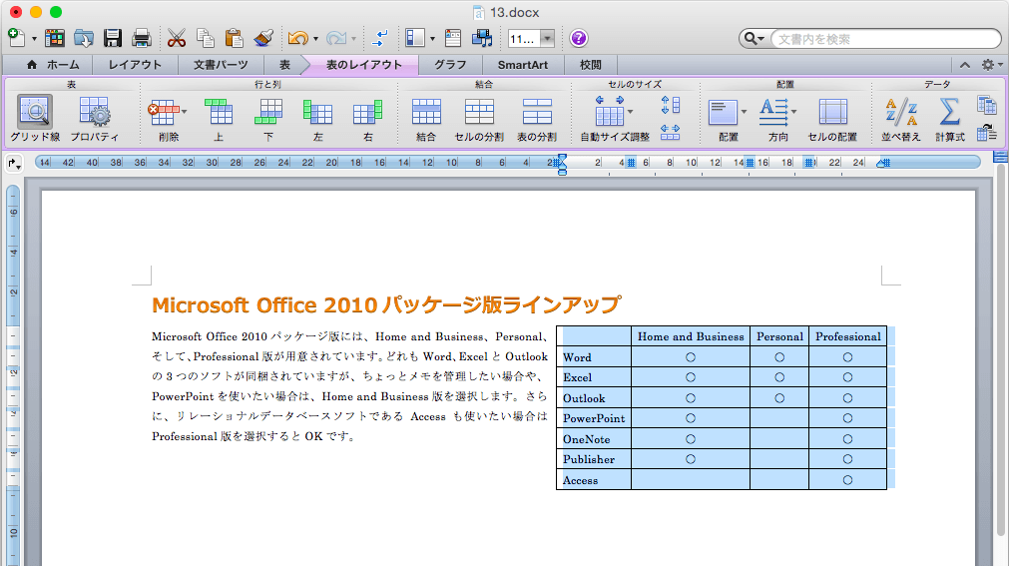The width and height of the screenshot is (1009, 566).
Task: Open the template gallery icon
Action: 55,38
